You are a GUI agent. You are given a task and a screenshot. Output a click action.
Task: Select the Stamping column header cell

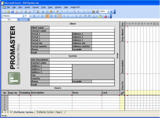point(25,93)
